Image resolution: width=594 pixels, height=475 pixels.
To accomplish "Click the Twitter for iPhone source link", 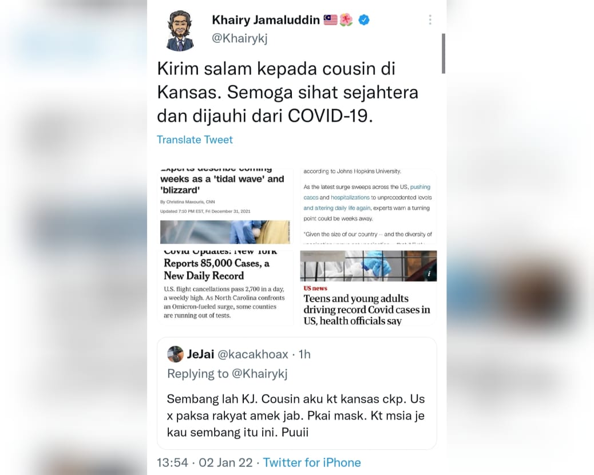I will click(x=312, y=462).
